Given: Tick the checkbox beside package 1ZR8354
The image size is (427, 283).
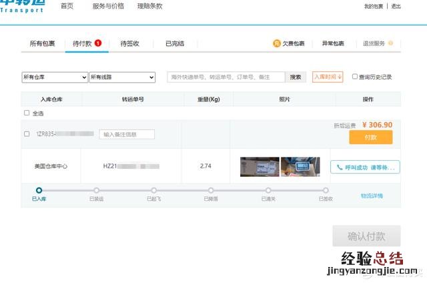Looking at the screenshot, I should click(27, 134).
